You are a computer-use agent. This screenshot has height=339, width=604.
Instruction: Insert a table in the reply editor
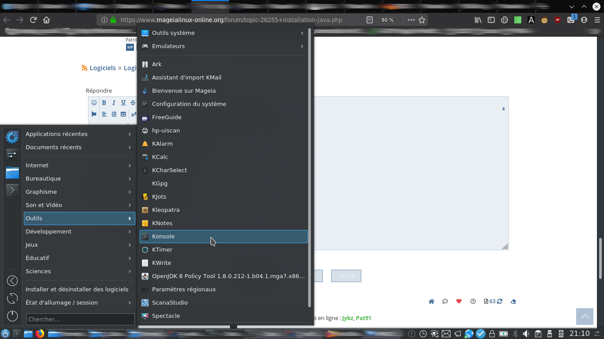click(123, 114)
